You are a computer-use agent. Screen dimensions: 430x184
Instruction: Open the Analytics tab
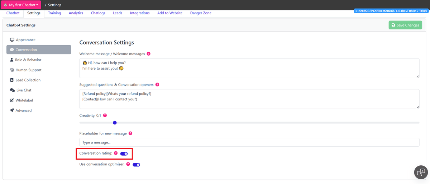[x=76, y=13]
